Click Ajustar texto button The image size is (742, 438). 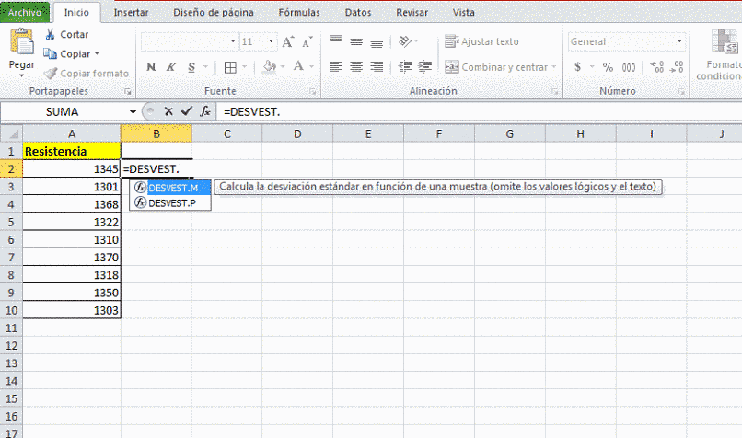481,41
